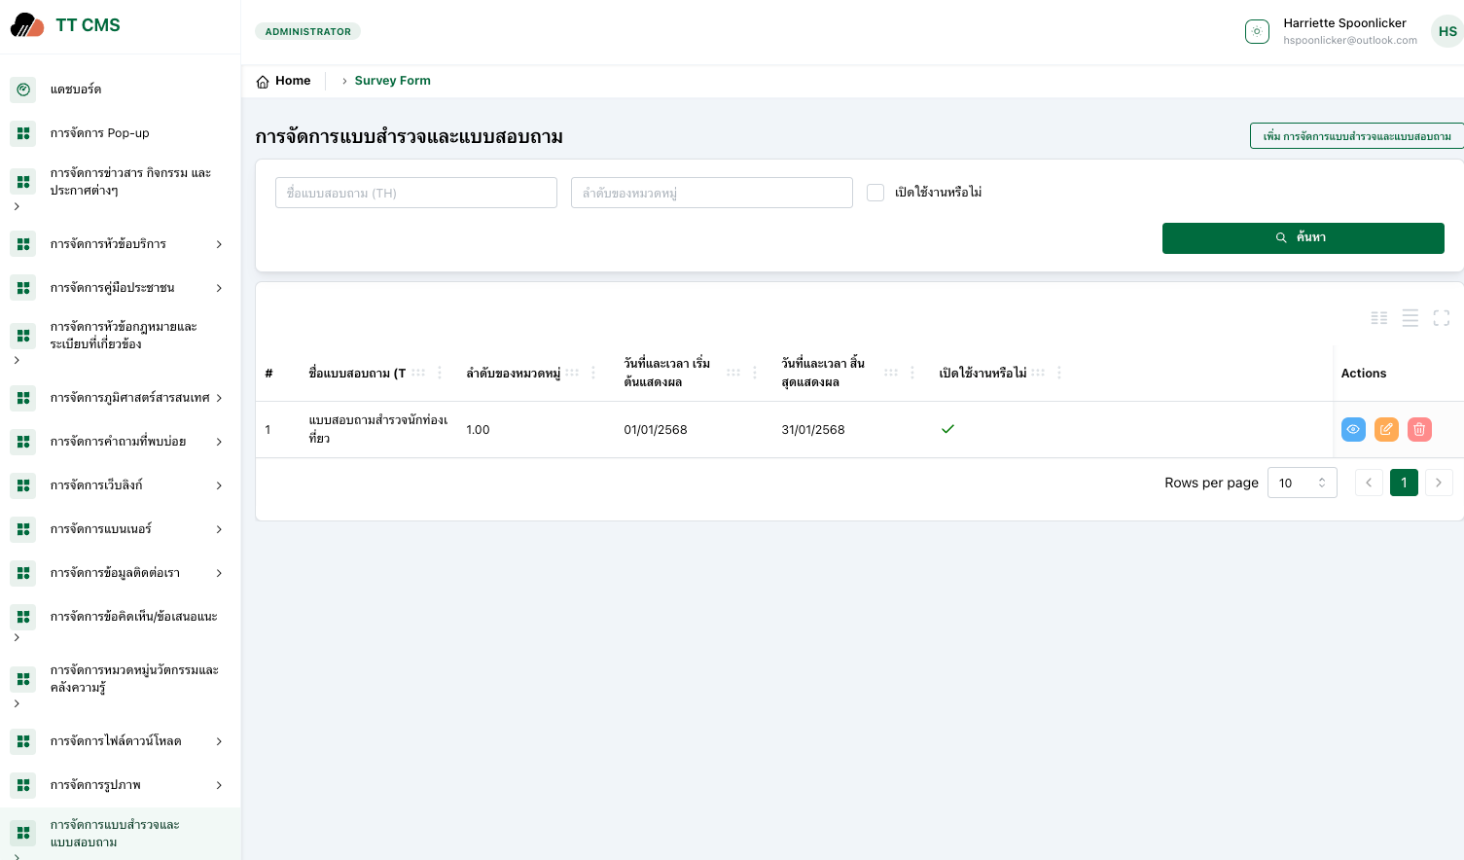Click the การจัดการแบบสำรวจ sidebar icon
The image size is (1464, 860).
click(23, 834)
